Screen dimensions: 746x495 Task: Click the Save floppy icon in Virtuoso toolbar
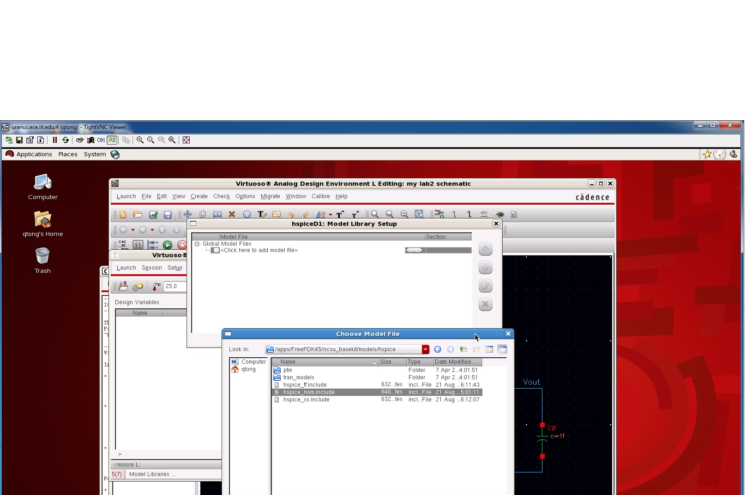click(168, 214)
